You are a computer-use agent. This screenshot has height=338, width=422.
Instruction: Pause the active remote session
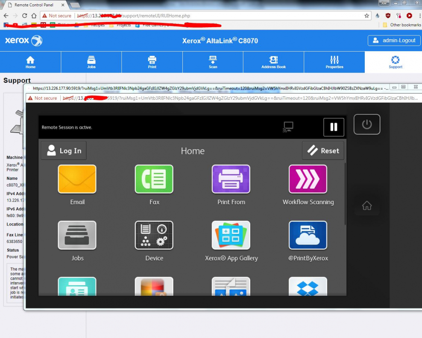tap(334, 127)
